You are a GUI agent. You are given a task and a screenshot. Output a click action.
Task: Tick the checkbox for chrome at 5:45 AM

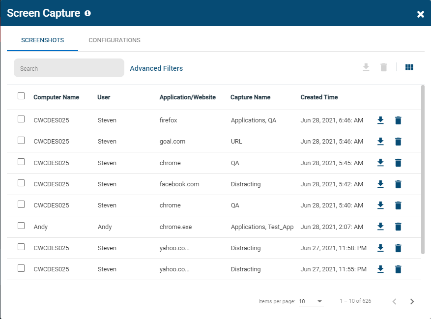[21, 162]
